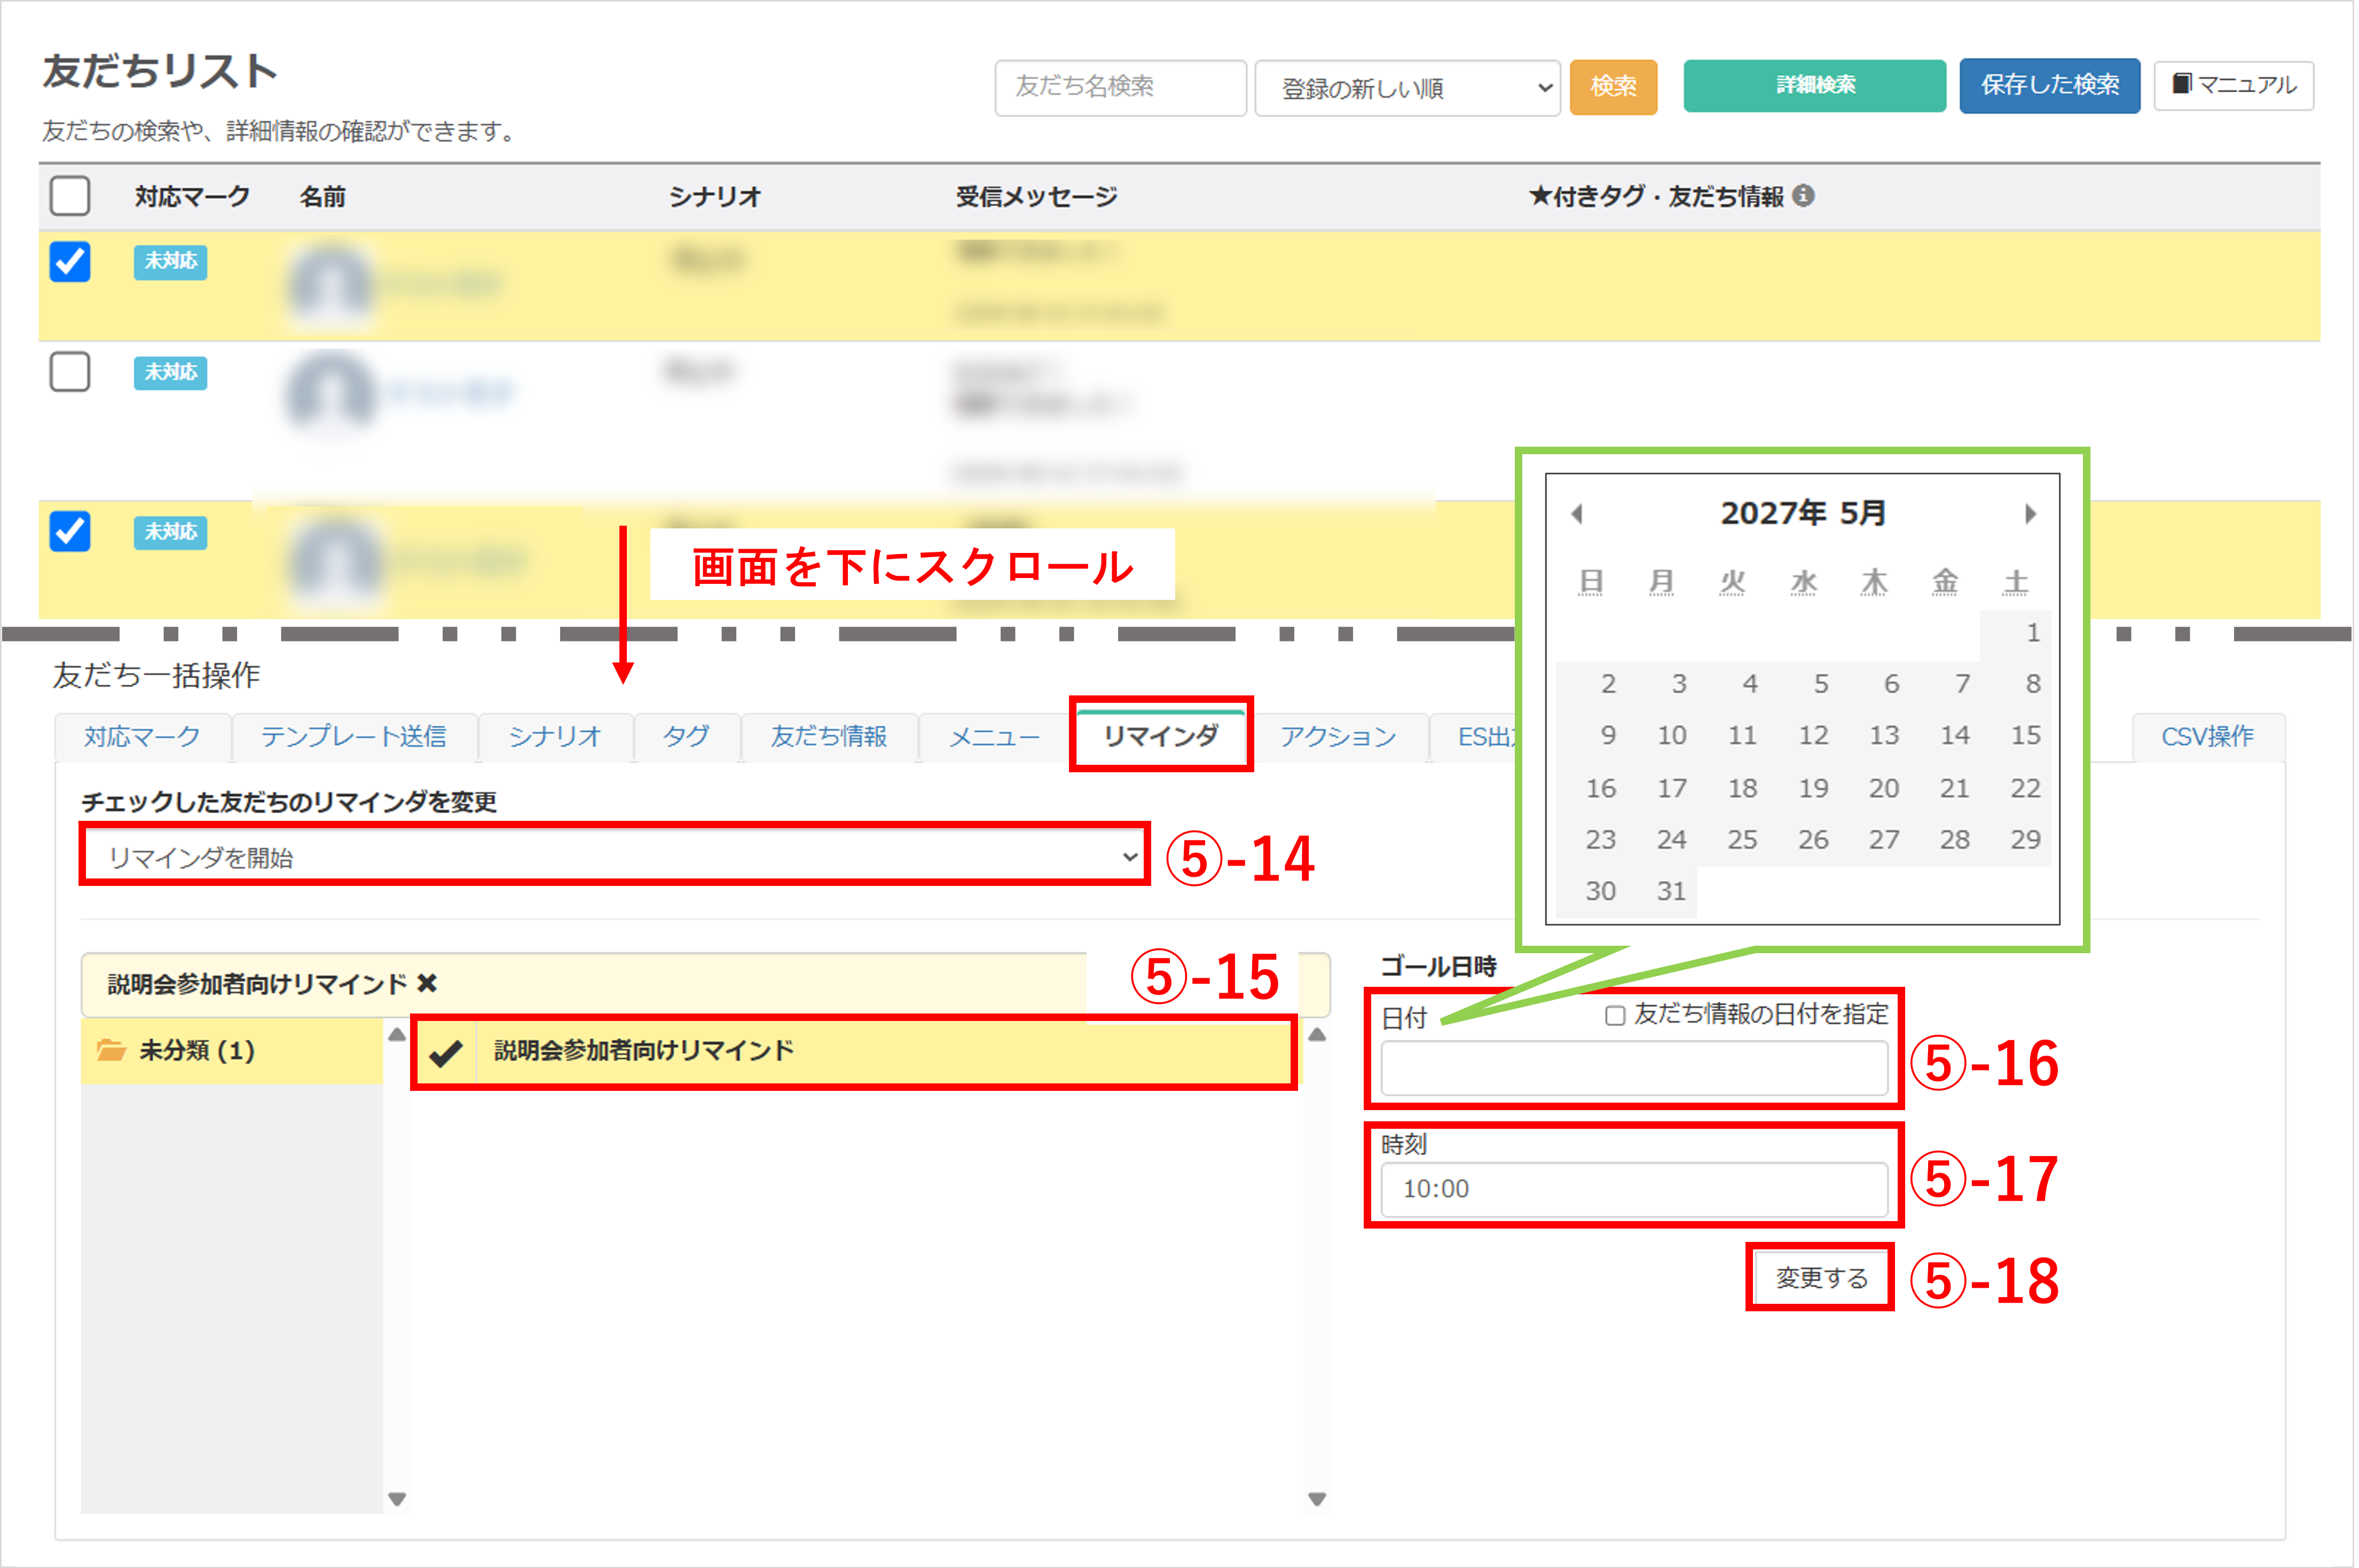Open the リマインダを開始 dropdown
This screenshot has height=1568, width=2359.
(614, 857)
